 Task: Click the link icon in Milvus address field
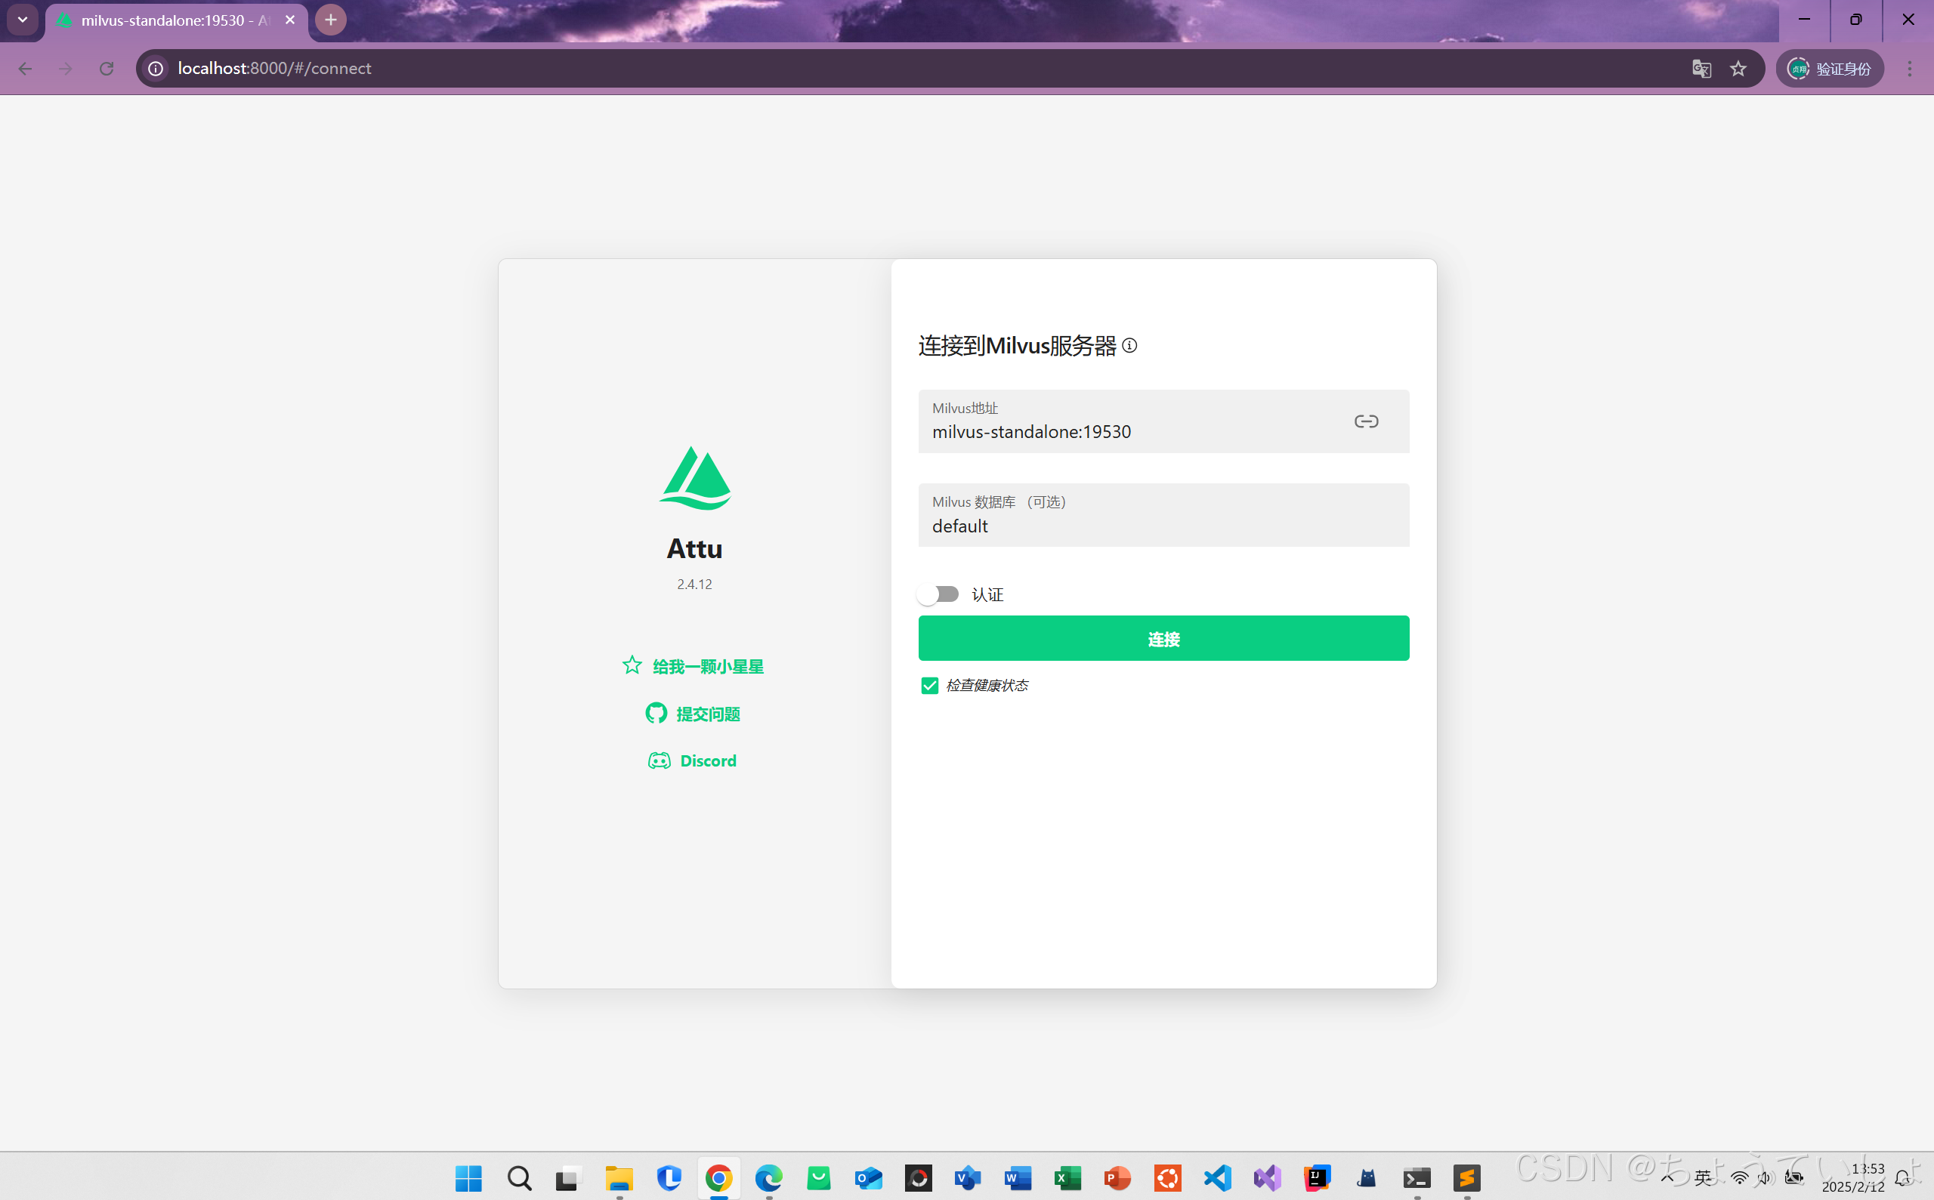tap(1366, 421)
